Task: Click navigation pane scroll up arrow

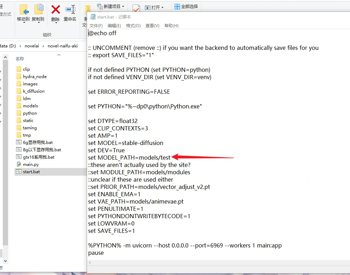Action: [5, 58]
